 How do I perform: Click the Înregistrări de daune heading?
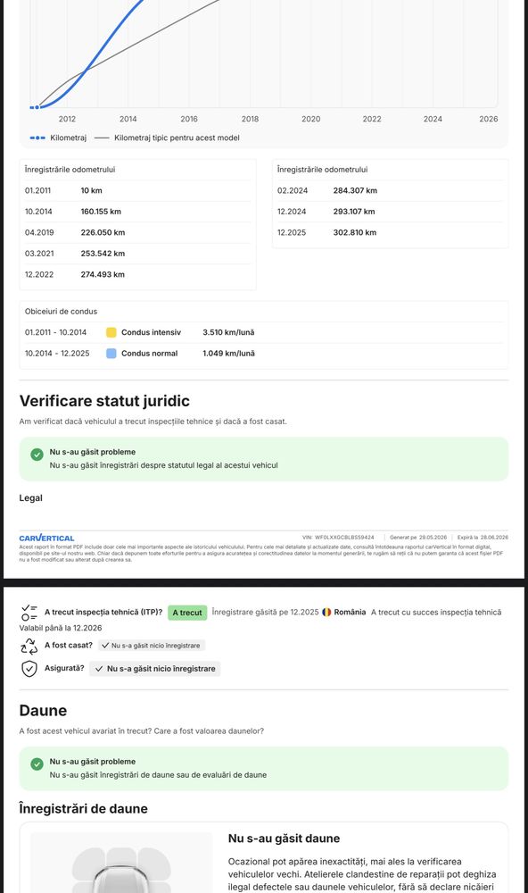84,809
